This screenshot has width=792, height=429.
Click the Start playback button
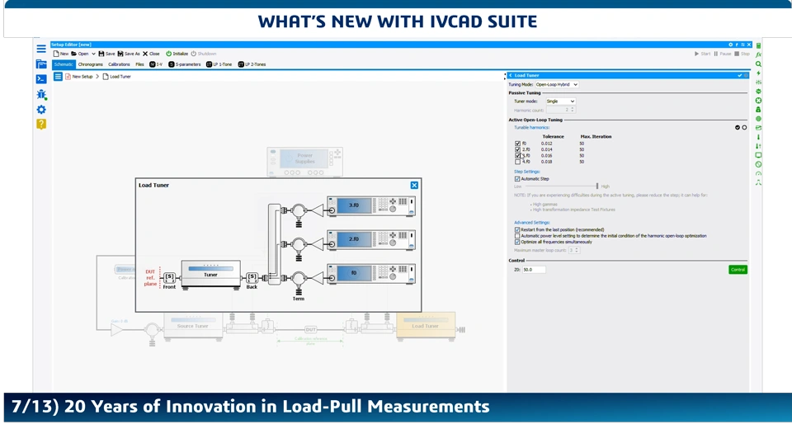pos(703,54)
